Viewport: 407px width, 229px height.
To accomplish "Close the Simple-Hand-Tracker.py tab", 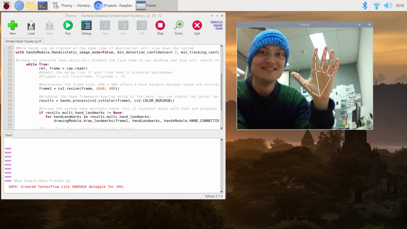I will 40,41.
